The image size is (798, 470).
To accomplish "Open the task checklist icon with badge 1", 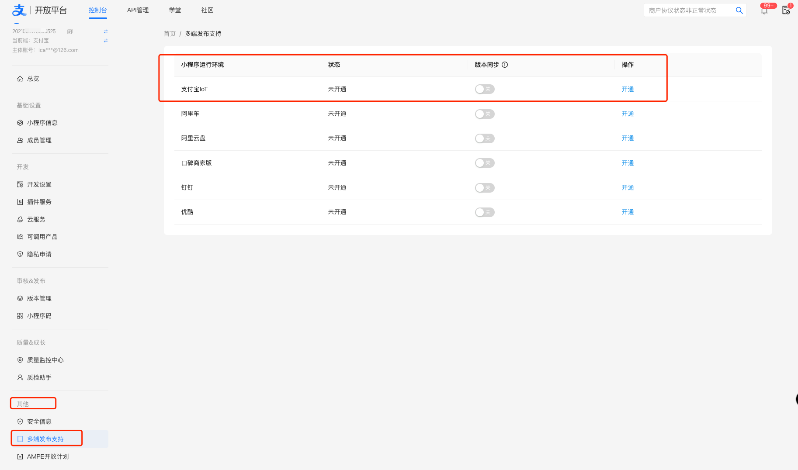I will coord(786,10).
